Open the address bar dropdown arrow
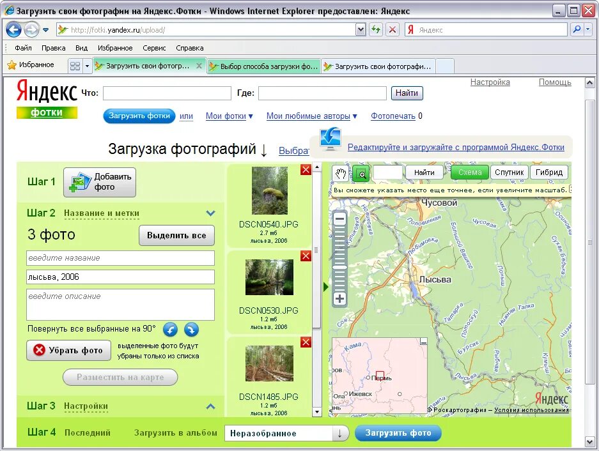The image size is (599, 451). point(361,30)
